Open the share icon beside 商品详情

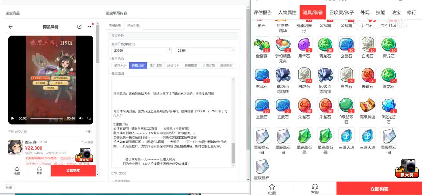click(79, 27)
